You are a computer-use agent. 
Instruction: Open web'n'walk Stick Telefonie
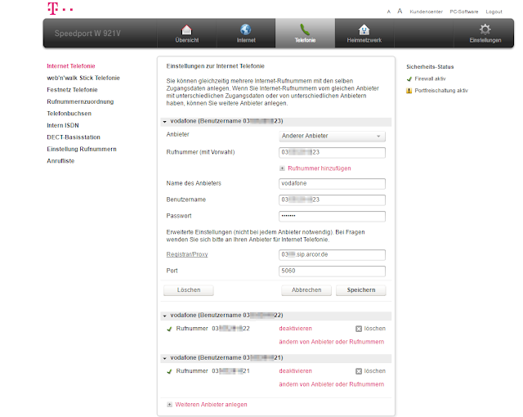point(83,78)
